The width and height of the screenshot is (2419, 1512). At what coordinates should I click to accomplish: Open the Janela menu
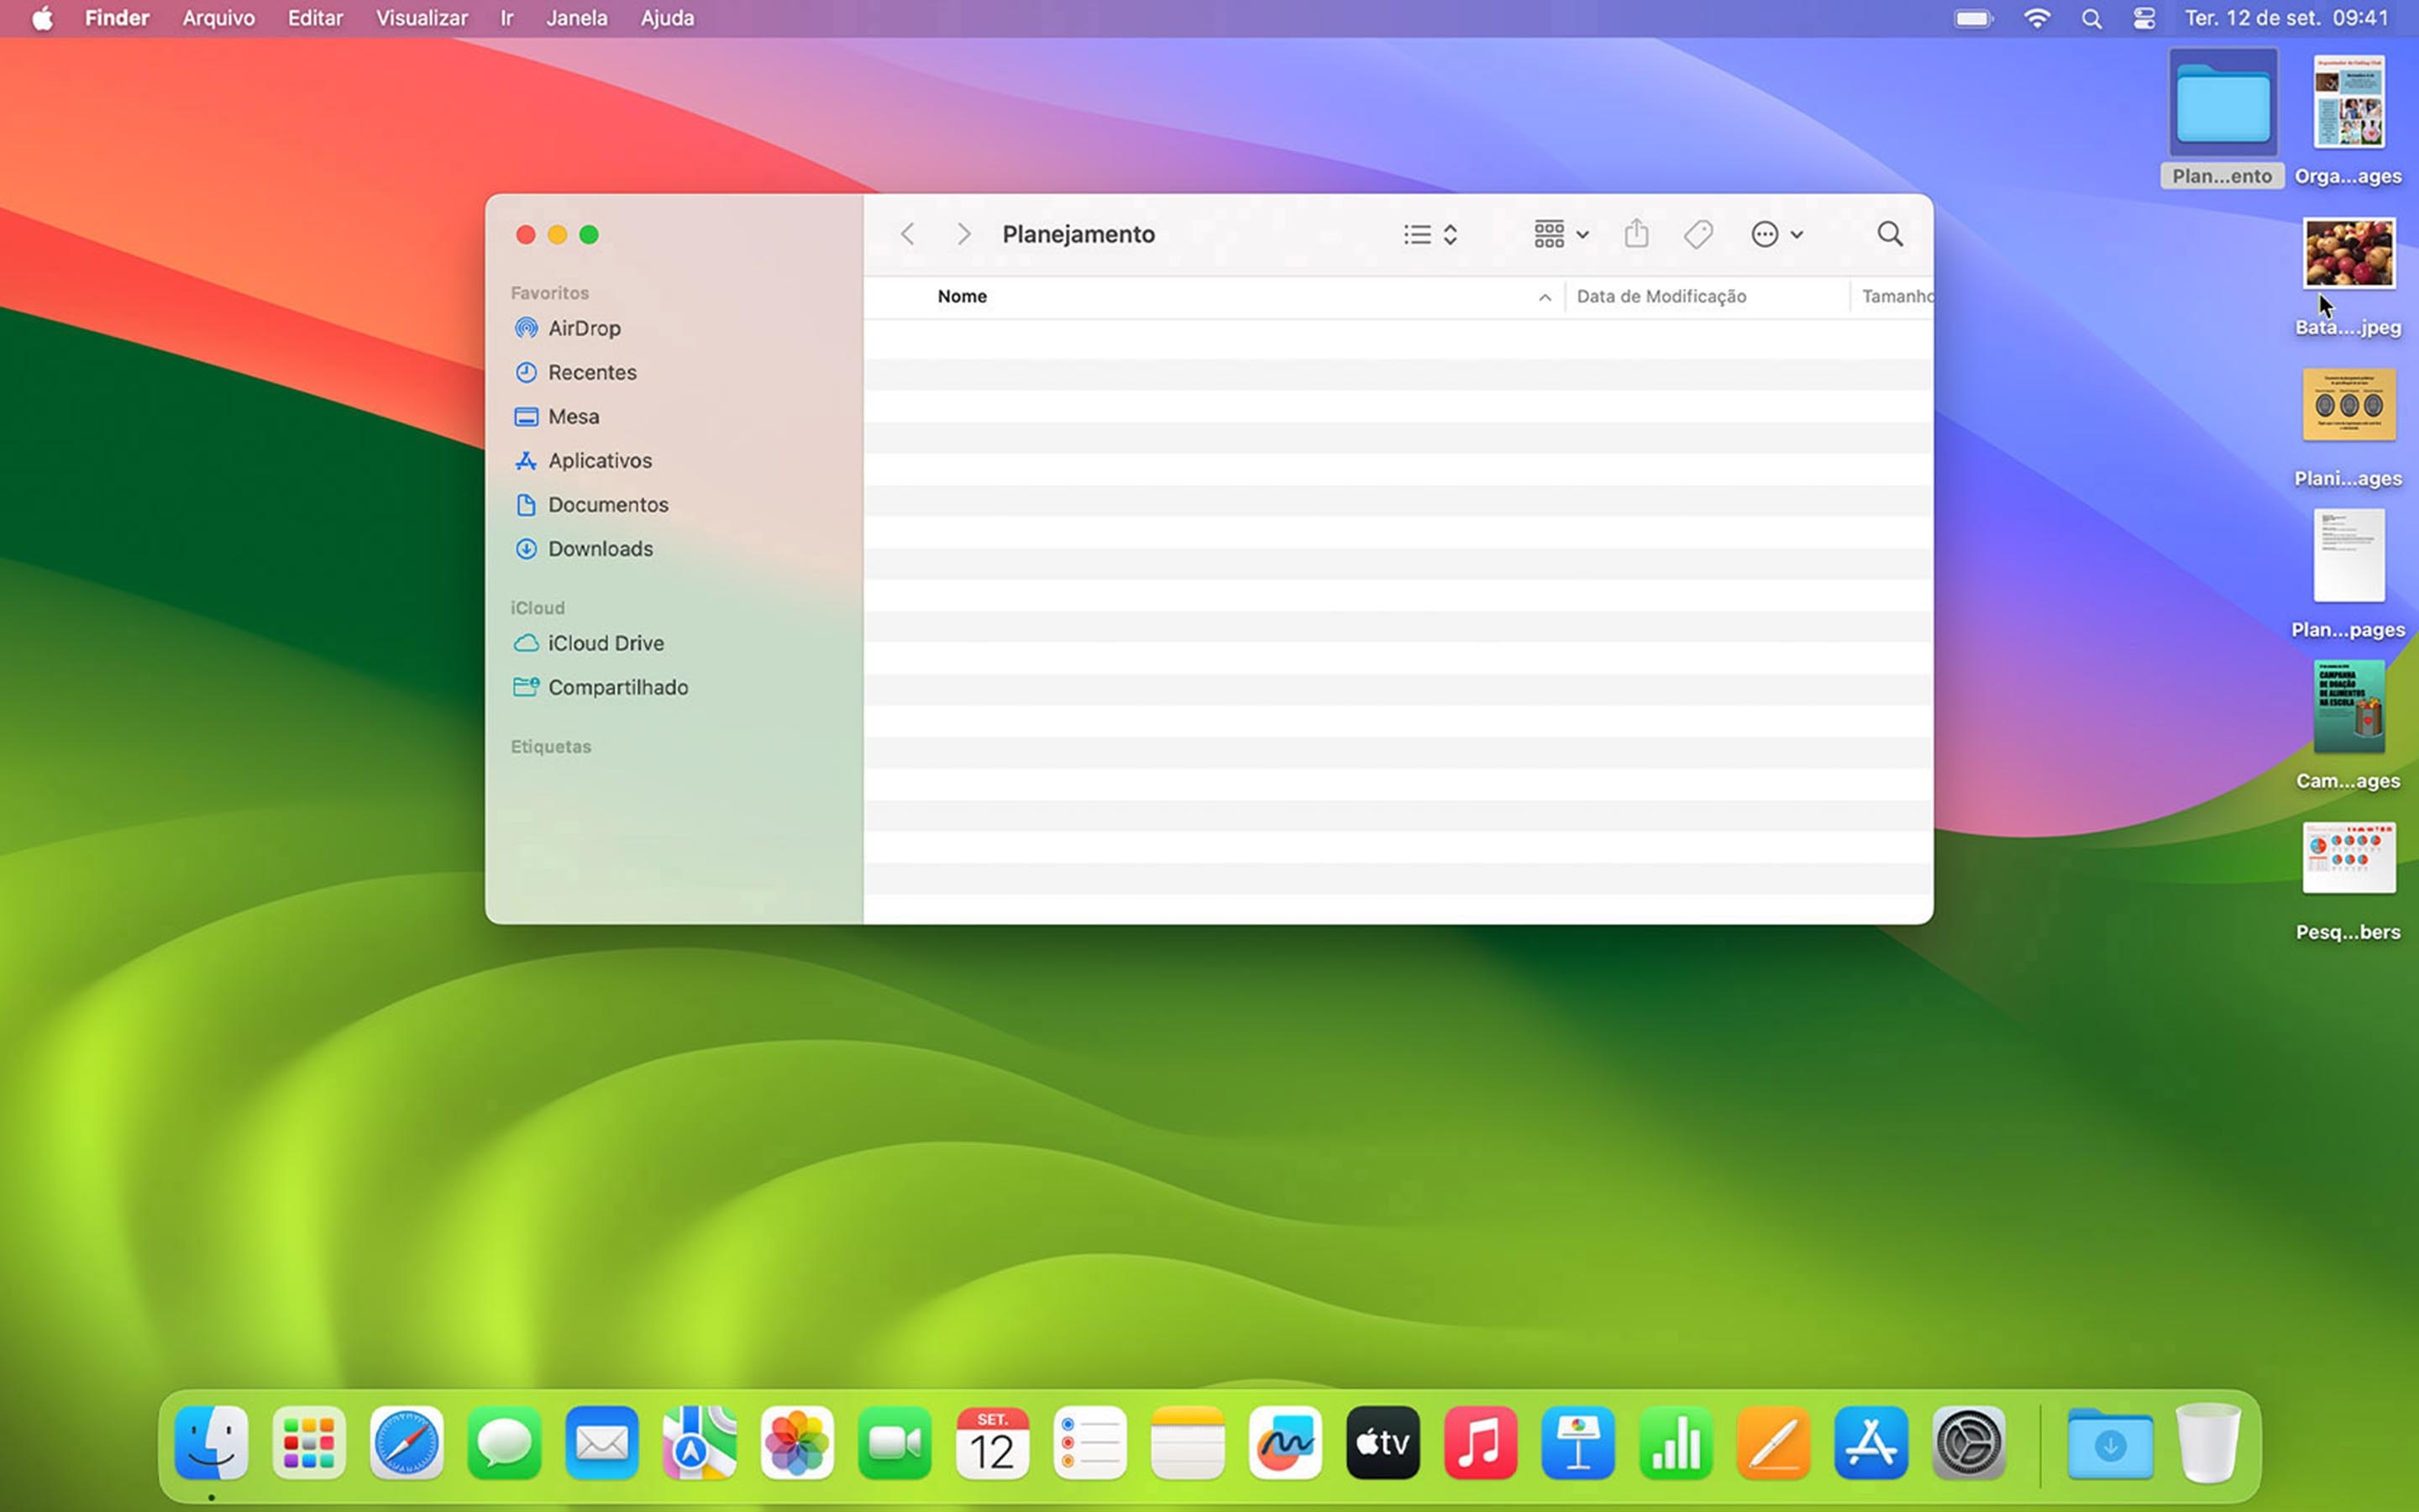[577, 18]
